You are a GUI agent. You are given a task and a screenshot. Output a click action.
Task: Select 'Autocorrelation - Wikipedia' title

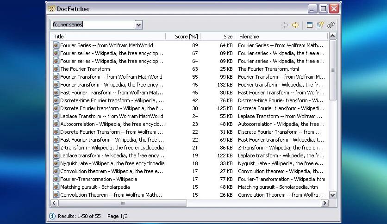pos(112,124)
